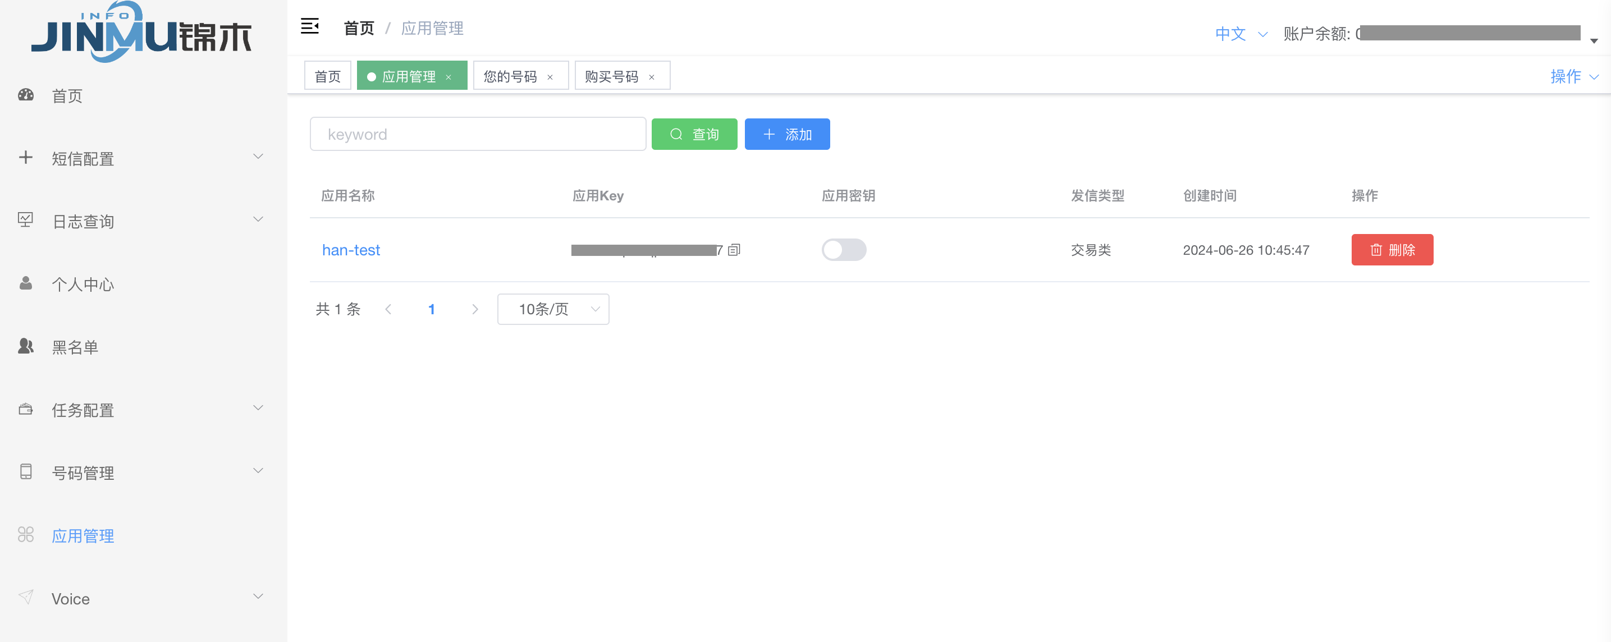This screenshot has width=1611, height=642.
Task: Switch to the 首页 tab
Action: 328,76
